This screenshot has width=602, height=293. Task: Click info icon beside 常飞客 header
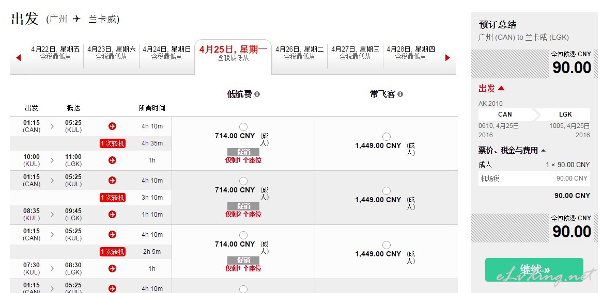(400, 94)
